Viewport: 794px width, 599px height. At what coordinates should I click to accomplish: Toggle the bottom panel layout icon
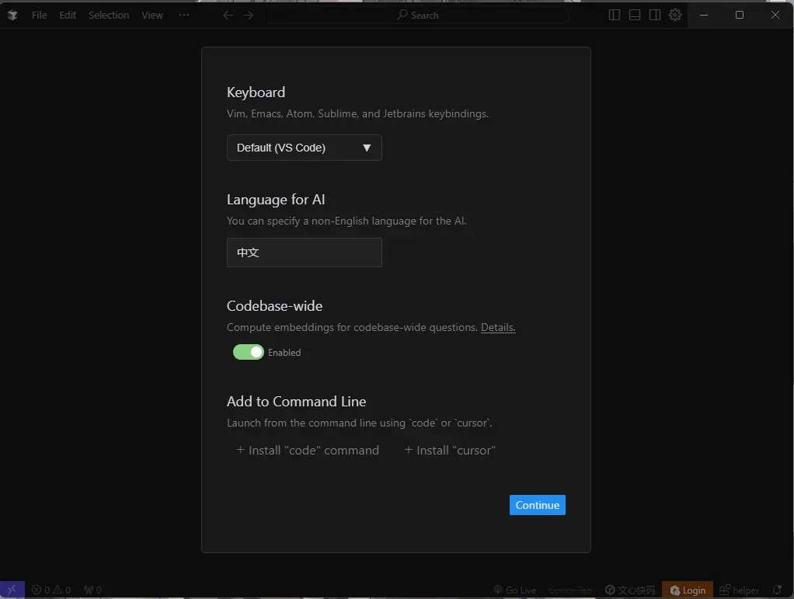tap(635, 16)
